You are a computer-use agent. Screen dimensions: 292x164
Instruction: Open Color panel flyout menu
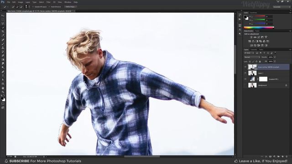(x=290, y=13)
